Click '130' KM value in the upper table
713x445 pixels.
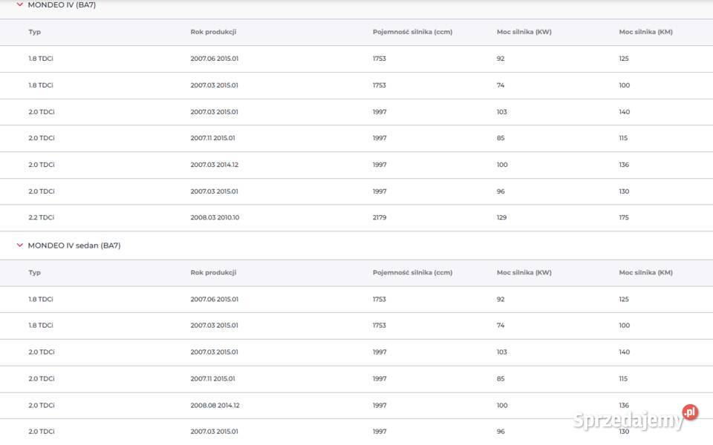pyautogui.click(x=624, y=191)
